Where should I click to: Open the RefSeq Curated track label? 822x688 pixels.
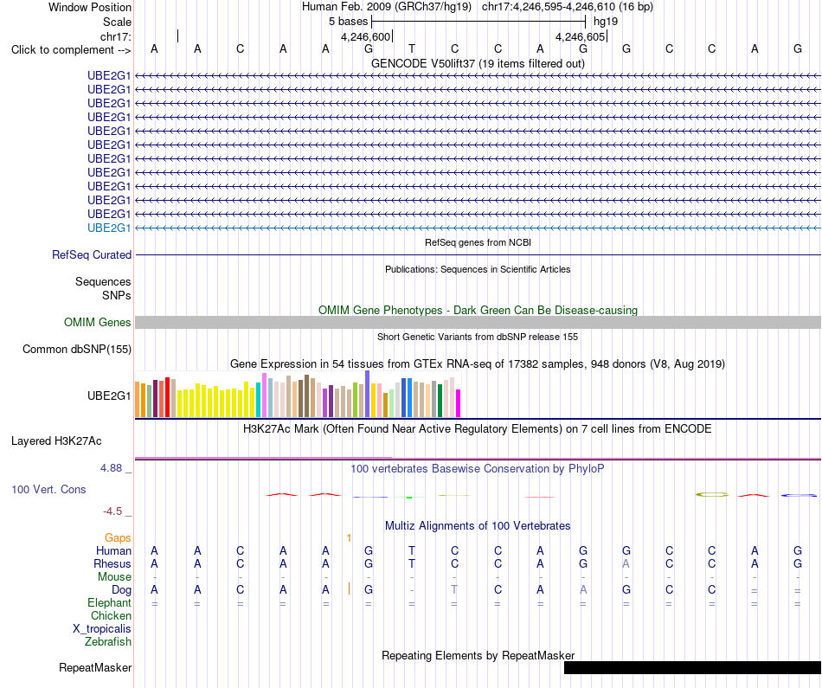pos(92,254)
